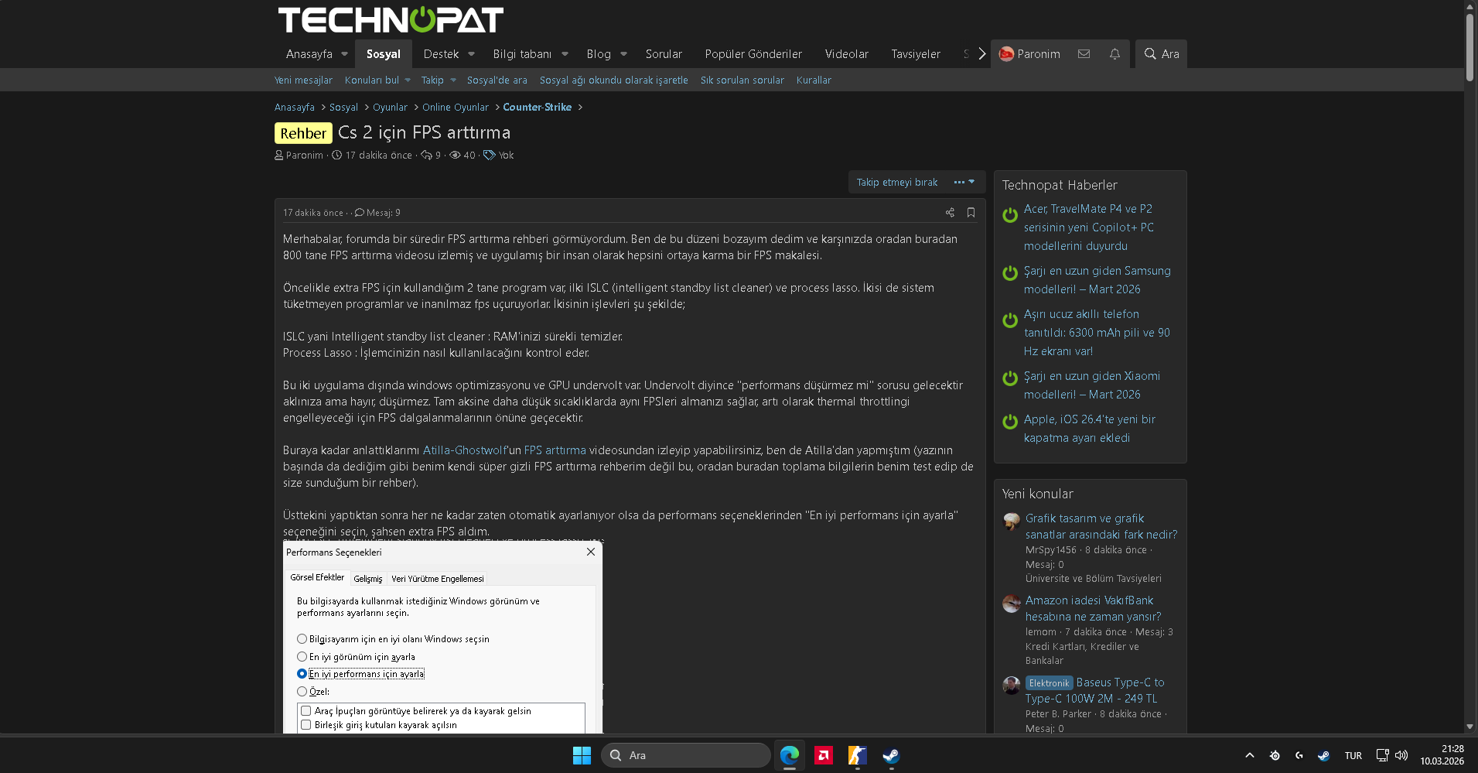Open the Grafik tasarım ve grafik sanatlar topic
Viewport: 1478px width, 773px height.
click(1101, 526)
